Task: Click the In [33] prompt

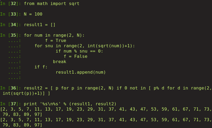Action: pos(11,14)
